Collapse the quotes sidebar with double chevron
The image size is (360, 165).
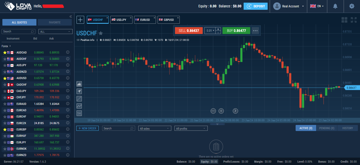click(70, 17)
